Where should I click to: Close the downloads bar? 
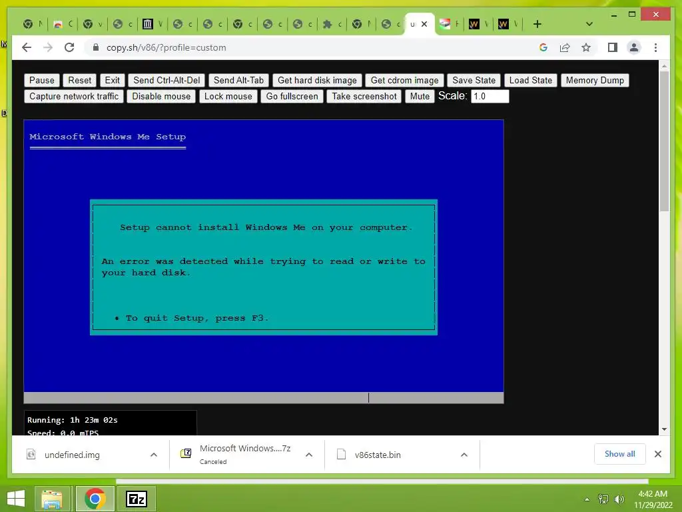point(657,454)
